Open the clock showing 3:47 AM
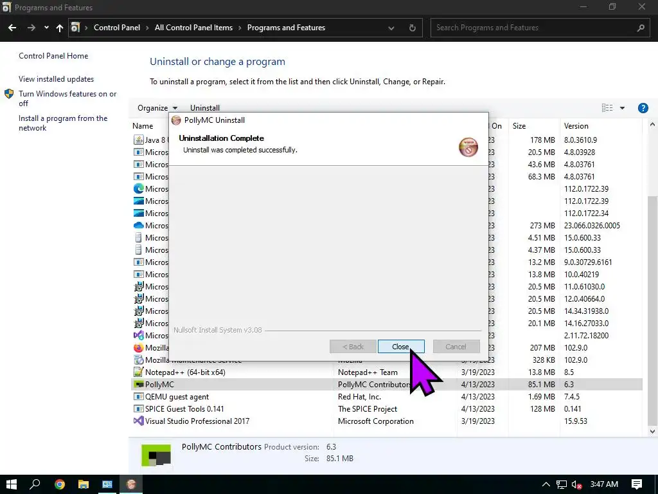The height and width of the screenshot is (494, 658). 604,484
